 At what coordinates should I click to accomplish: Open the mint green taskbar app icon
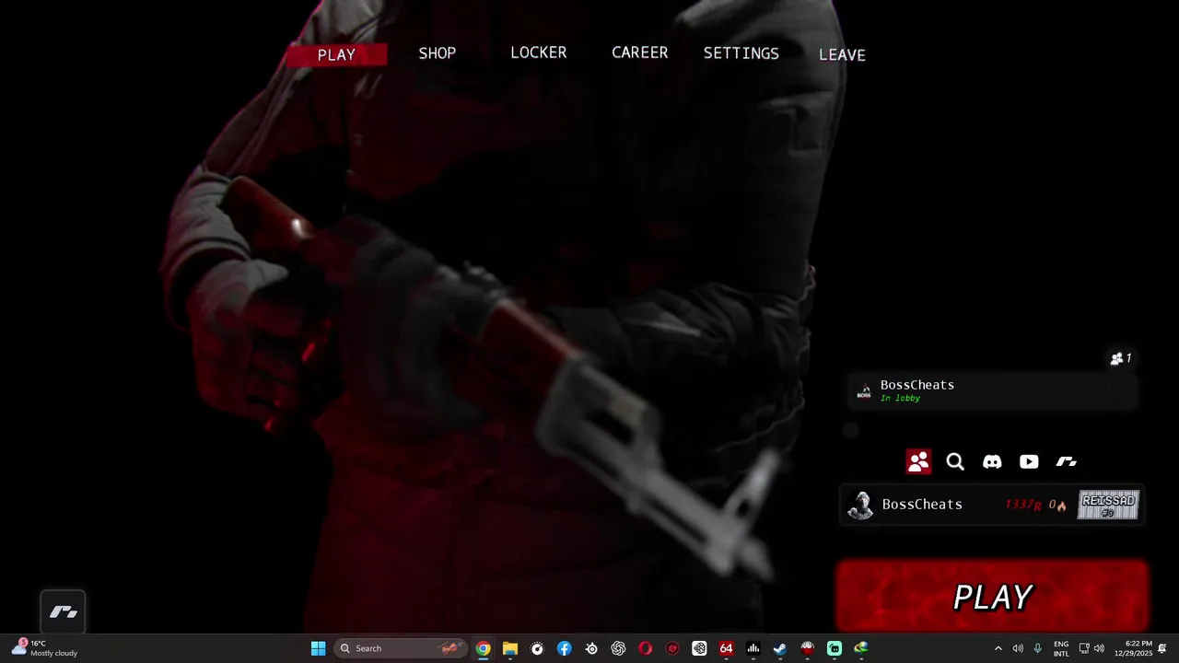834,648
